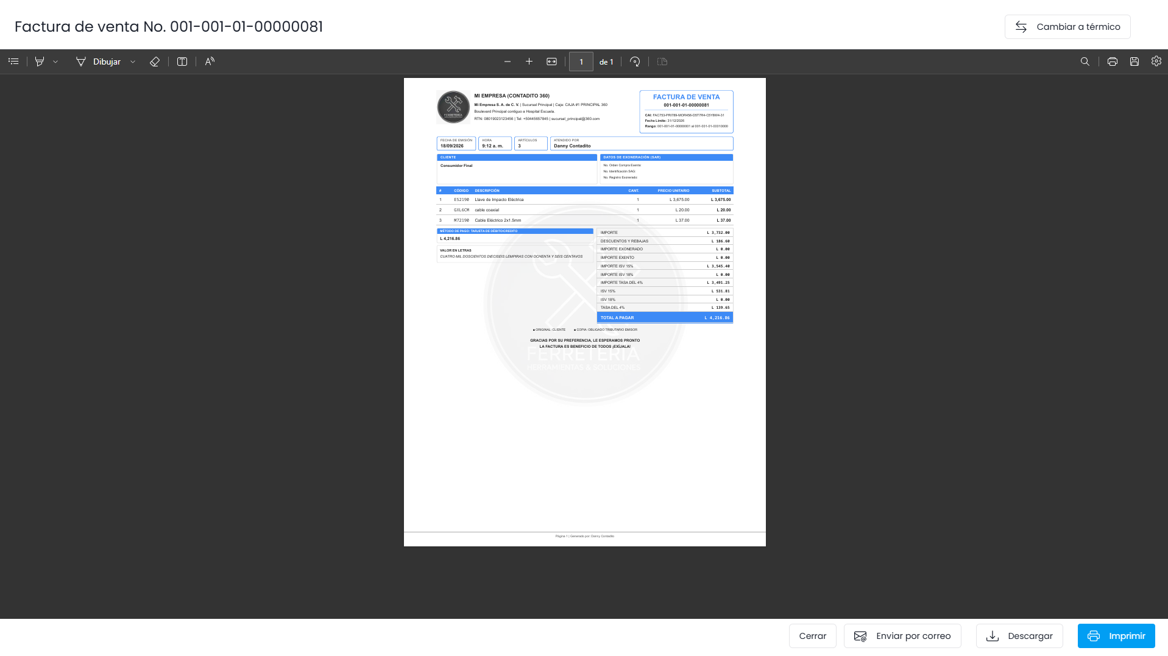The height and width of the screenshot is (656, 1168).
Task: Click the fit to width icon
Action: coord(551,62)
